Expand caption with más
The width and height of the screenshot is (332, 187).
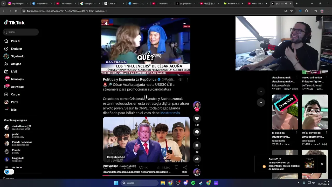[184, 172]
